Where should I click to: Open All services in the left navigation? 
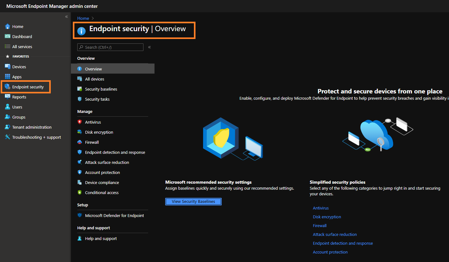tap(22, 47)
